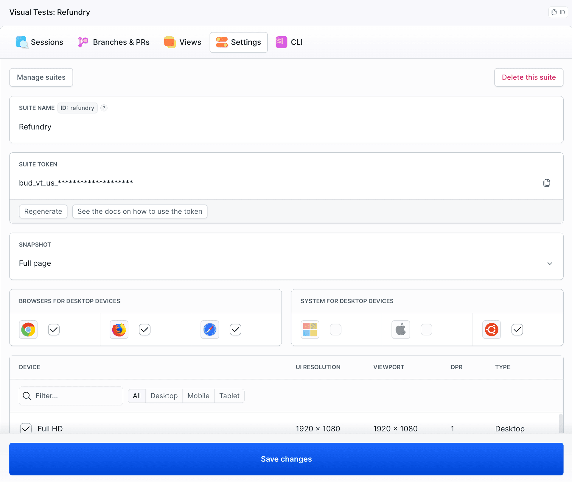Click the Full HD device name
Image resolution: width=572 pixels, height=482 pixels.
pos(50,428)
